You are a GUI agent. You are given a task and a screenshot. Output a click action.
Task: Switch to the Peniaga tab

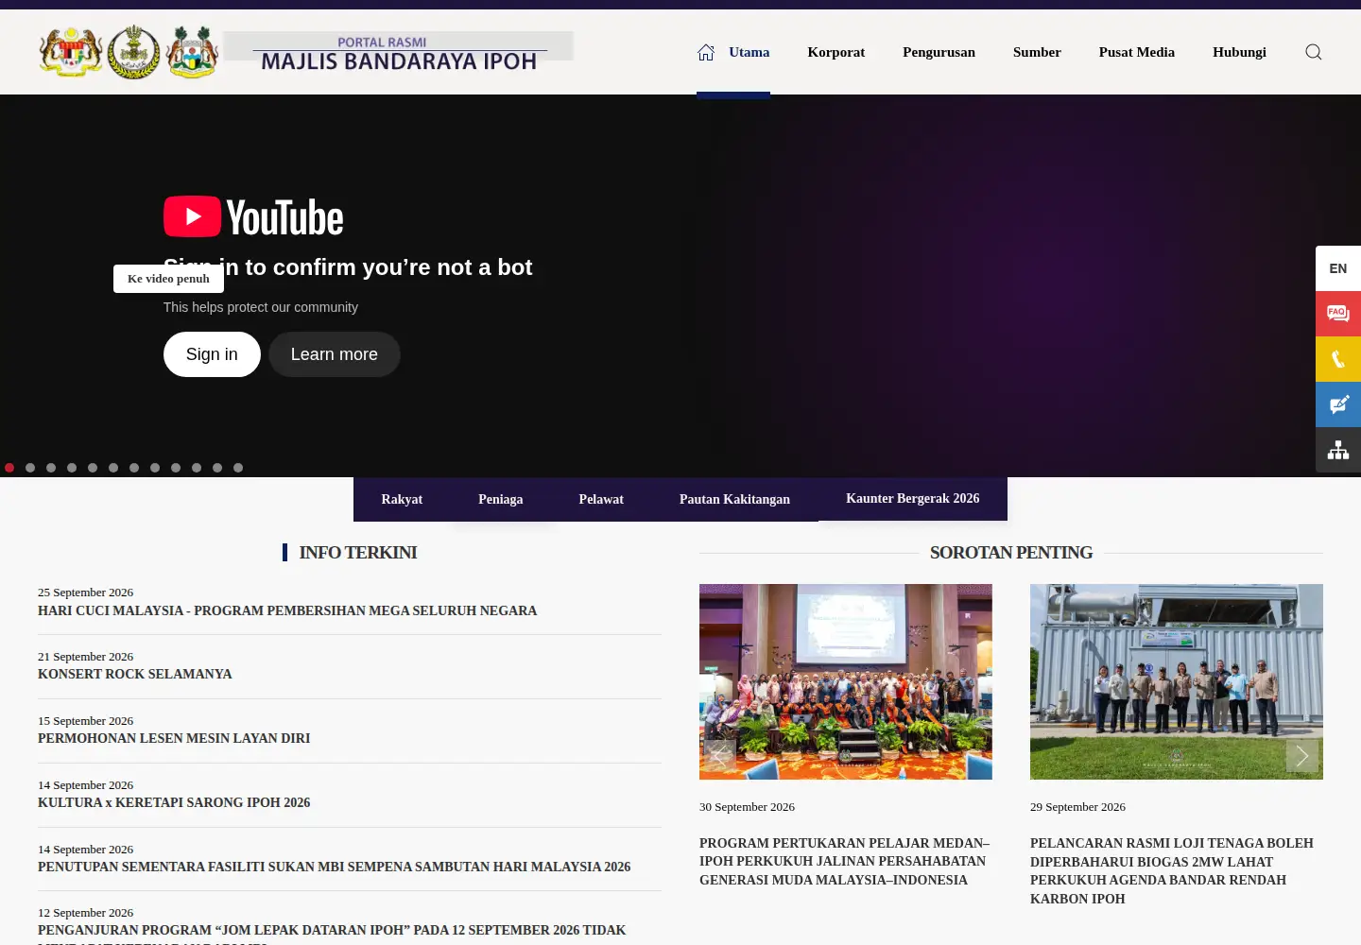pos(501,499)
